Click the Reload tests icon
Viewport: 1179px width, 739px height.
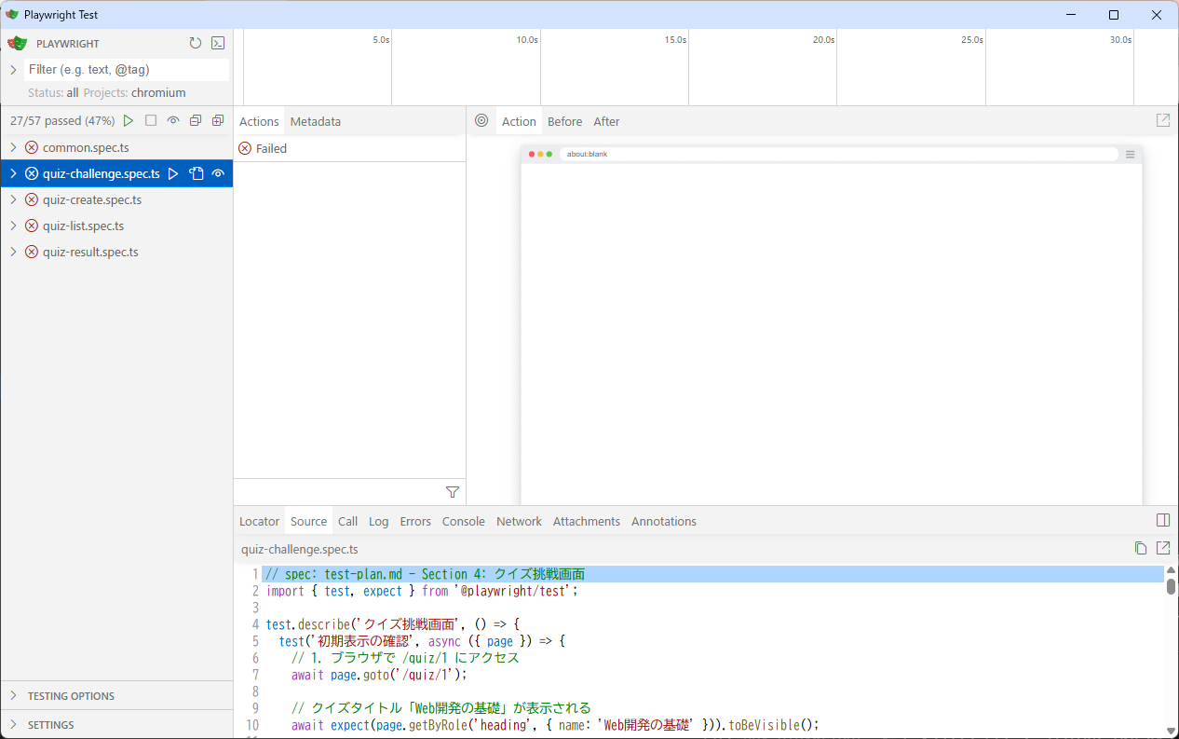tap(195, 43)
